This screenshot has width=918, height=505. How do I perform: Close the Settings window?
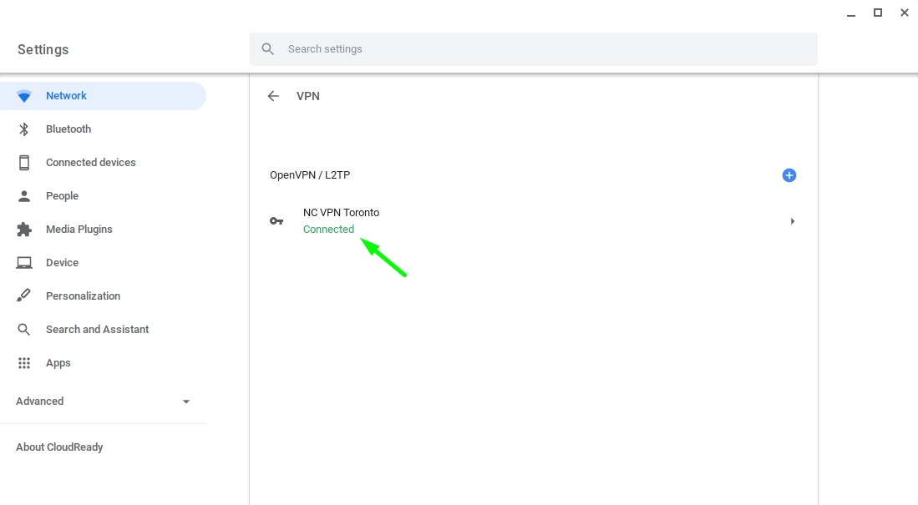coord(905,13)
